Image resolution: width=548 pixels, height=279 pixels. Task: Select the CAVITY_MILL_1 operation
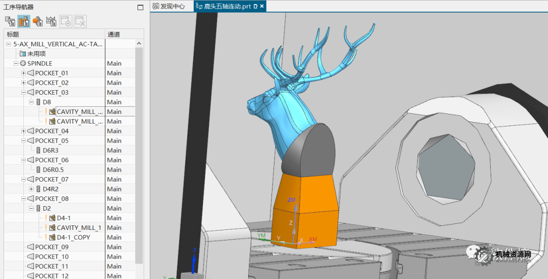[79, 228]
